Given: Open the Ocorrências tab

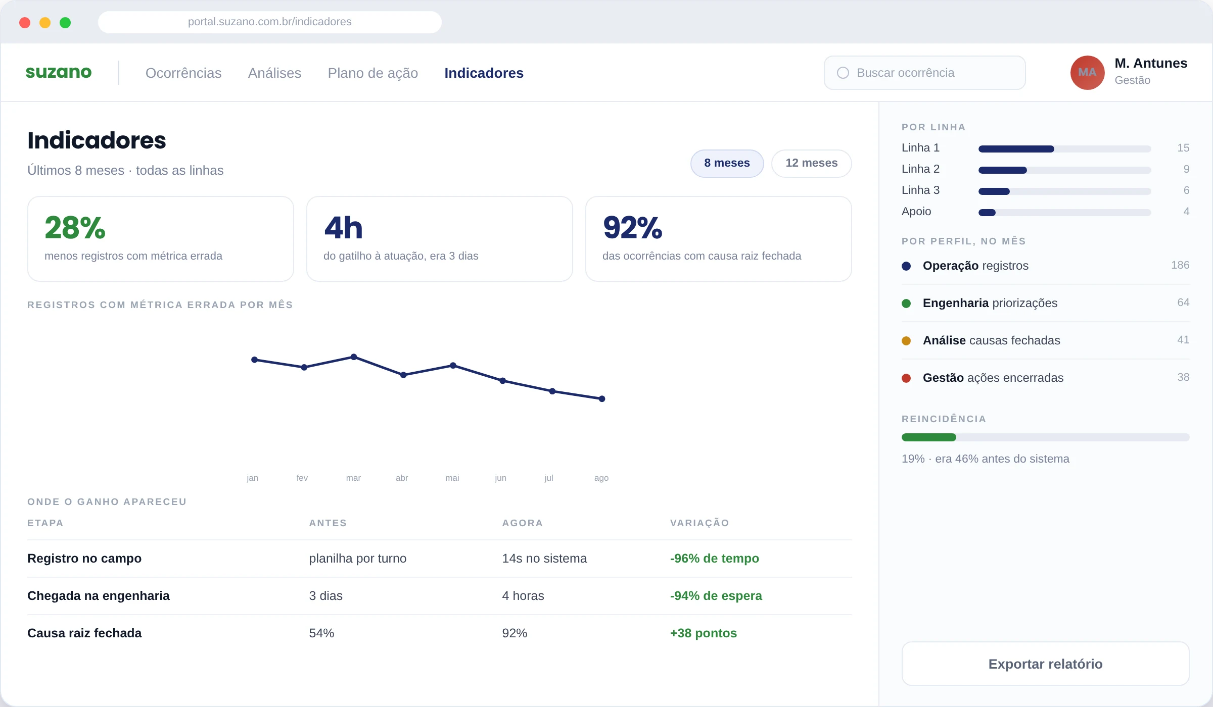Looking at the screenshot, I should pos(183,73).
